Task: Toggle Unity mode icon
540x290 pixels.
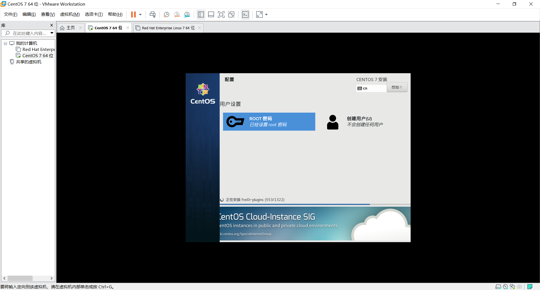Action: click(x=231, y=14)
